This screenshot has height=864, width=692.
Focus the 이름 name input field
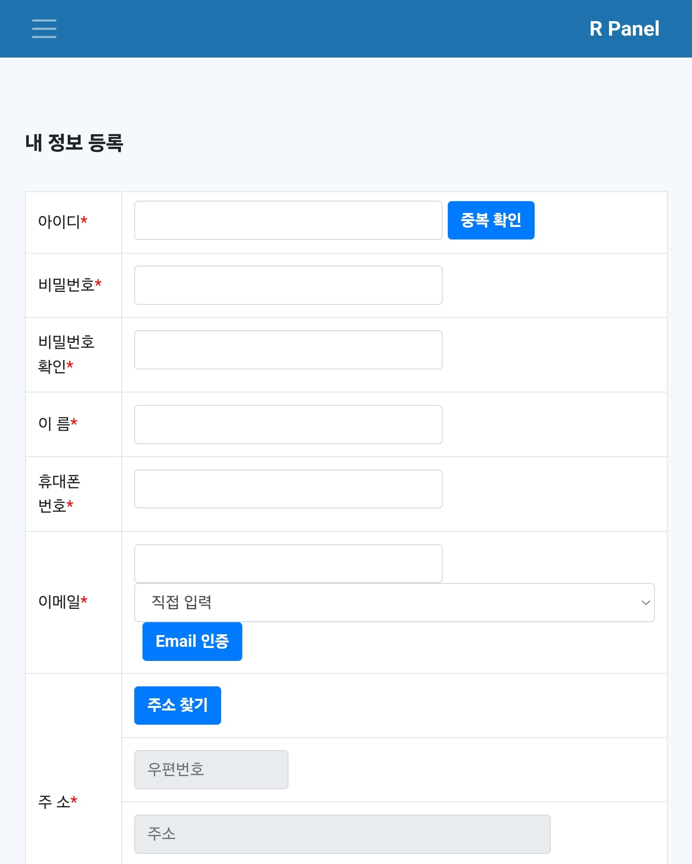288,424
